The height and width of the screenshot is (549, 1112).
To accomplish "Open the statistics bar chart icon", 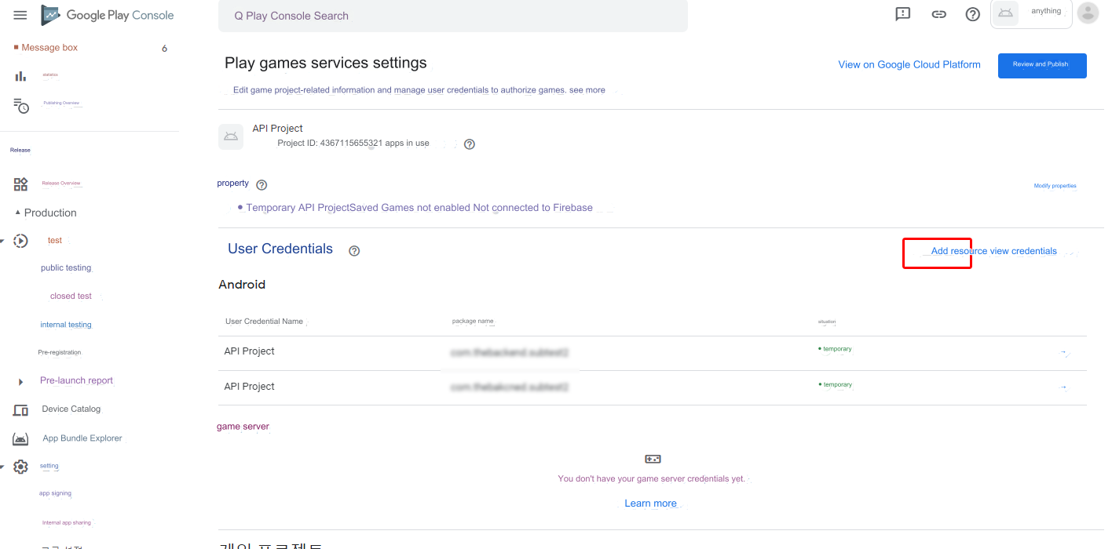I will coord(20,76).
